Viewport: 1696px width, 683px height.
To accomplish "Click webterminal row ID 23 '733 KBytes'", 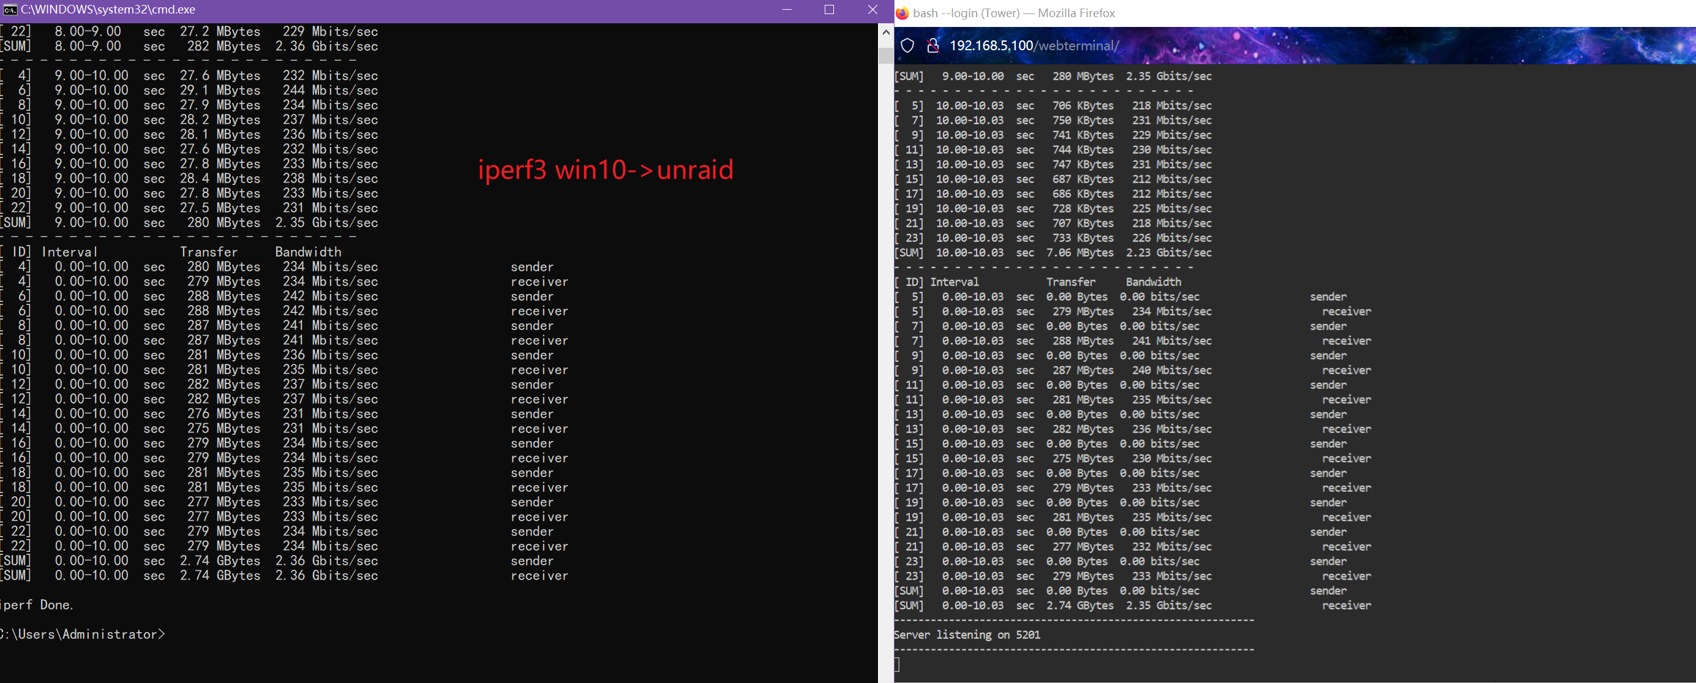I will pos(1052,238).
